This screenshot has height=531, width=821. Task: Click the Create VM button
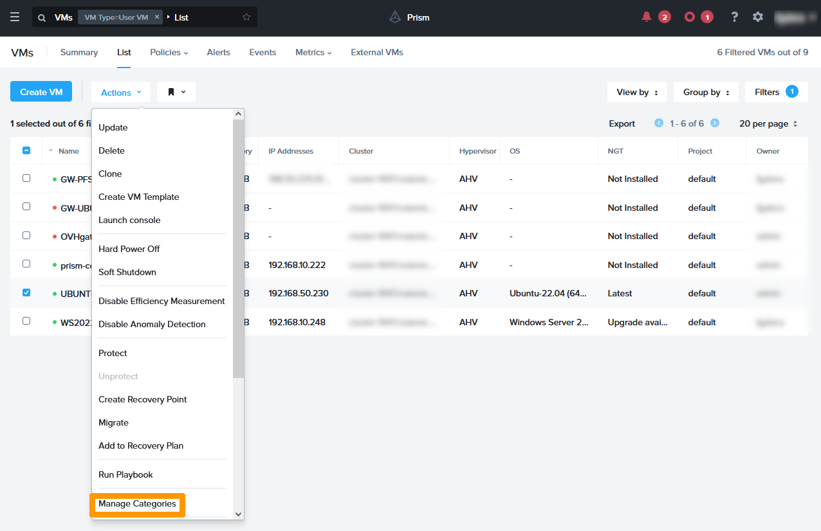click(41, 92)
